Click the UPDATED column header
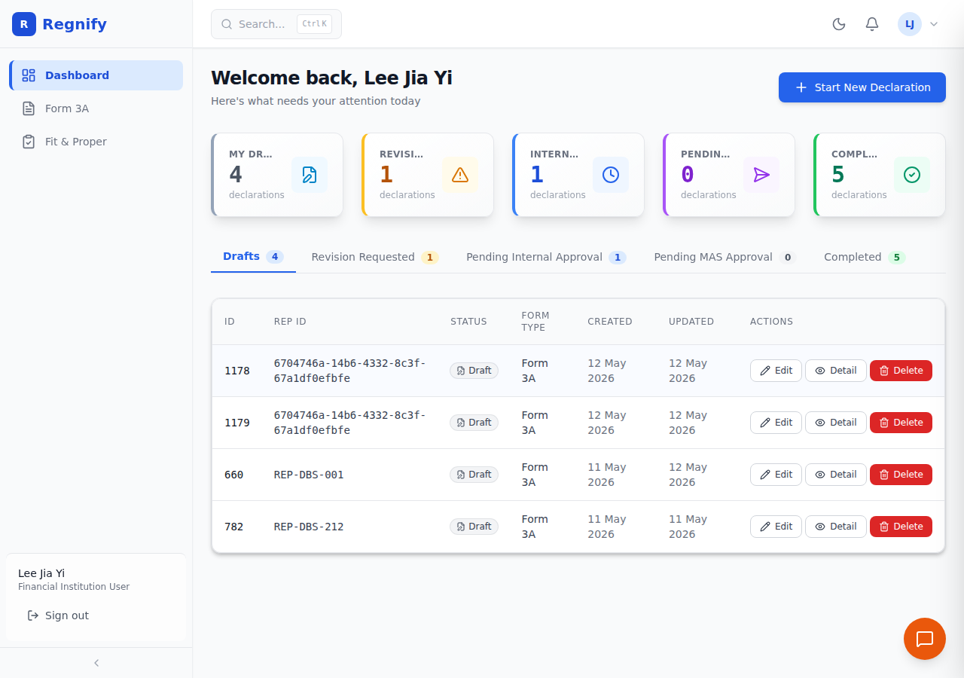 [691, 322]
